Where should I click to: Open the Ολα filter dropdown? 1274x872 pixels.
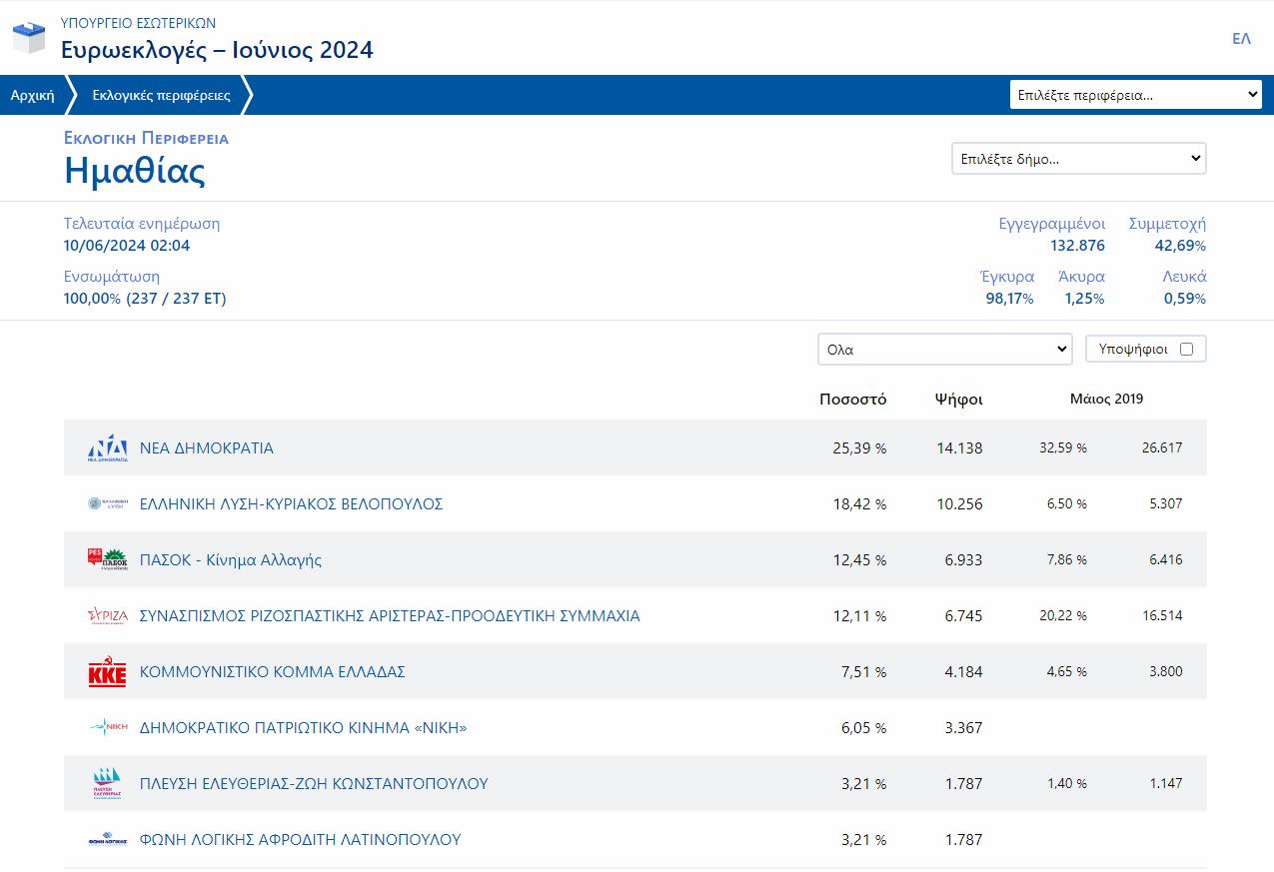coord(944,350)
